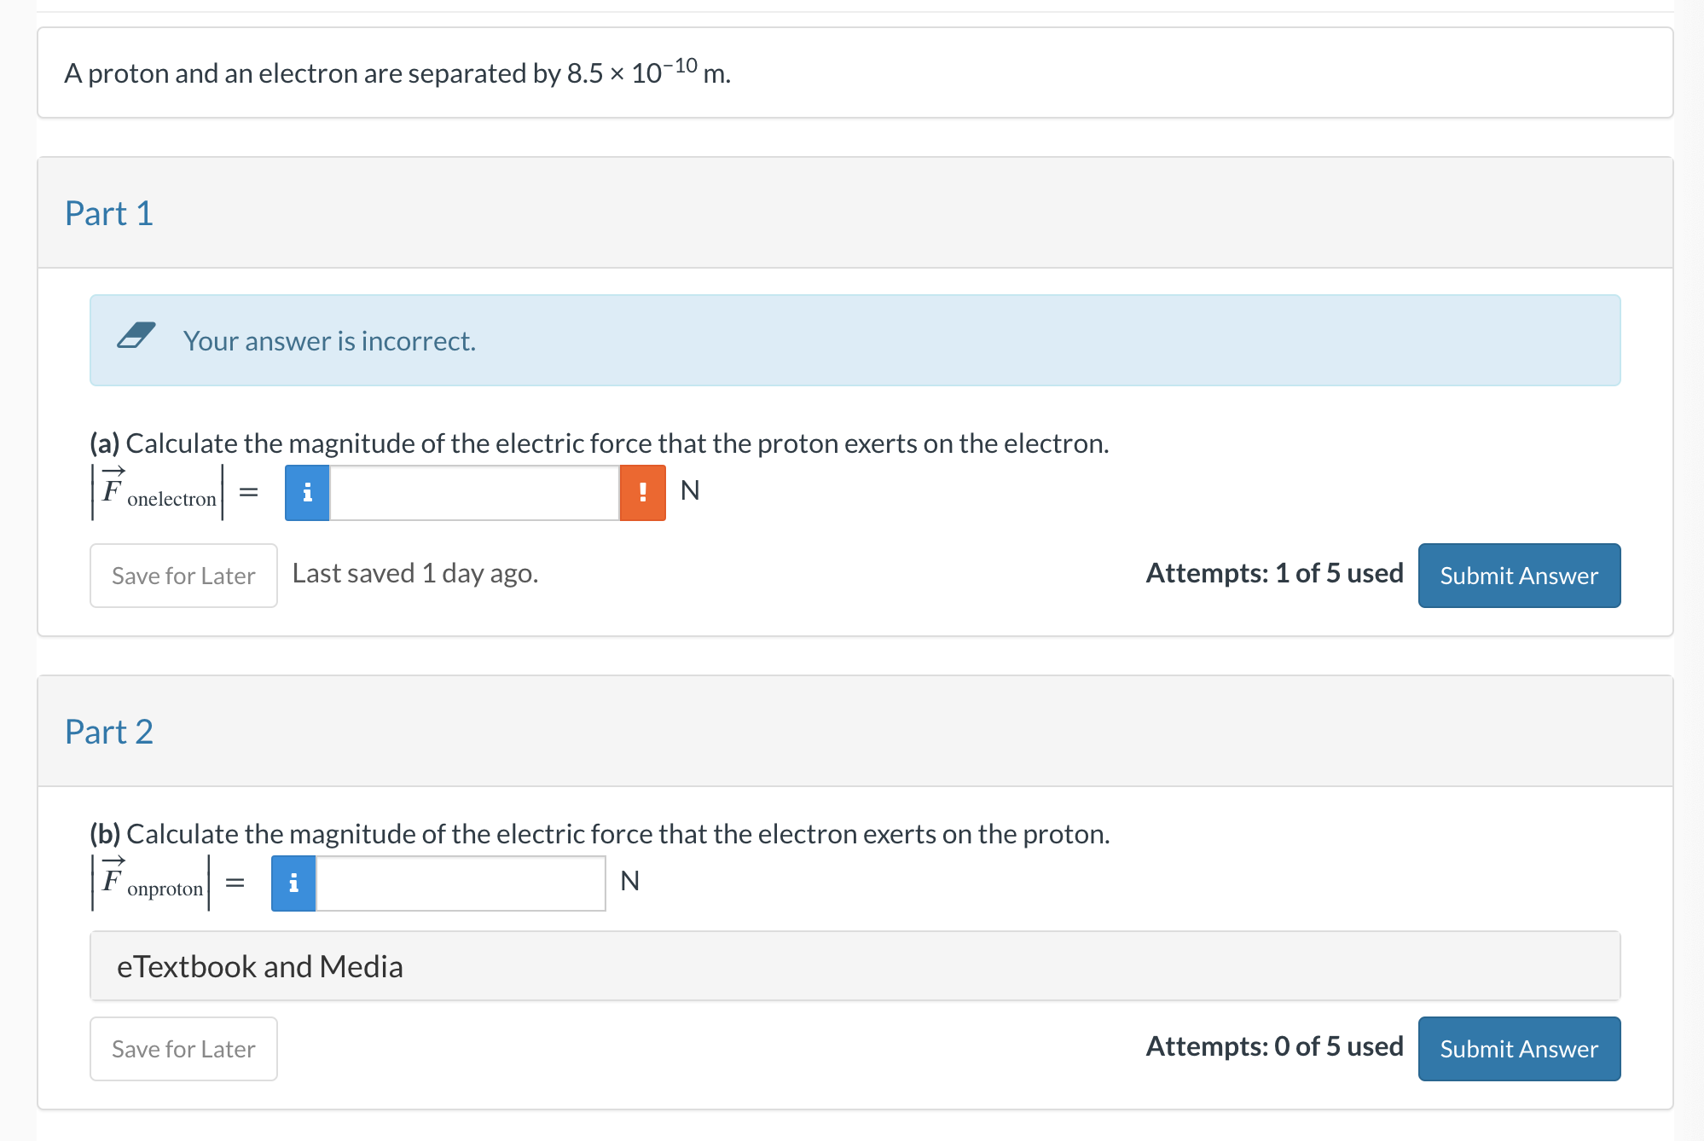Click the eraser icon in incorrect answer banner
The height and width of the screenshot is (1141, 1704).
point(136,336)
